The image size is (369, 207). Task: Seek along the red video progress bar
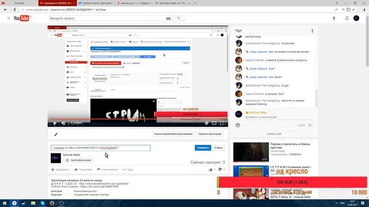click(138, 119)
